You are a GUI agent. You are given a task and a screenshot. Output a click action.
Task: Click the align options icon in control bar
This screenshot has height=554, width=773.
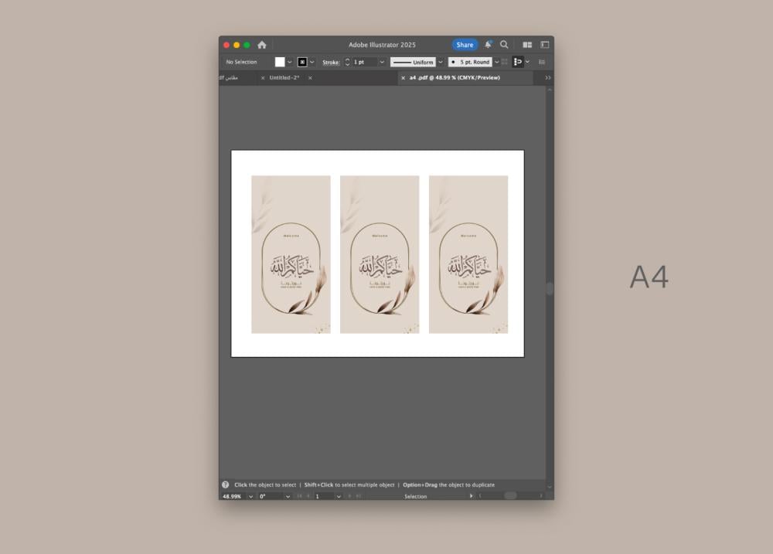pyautogui.click(x=518, y=62)
